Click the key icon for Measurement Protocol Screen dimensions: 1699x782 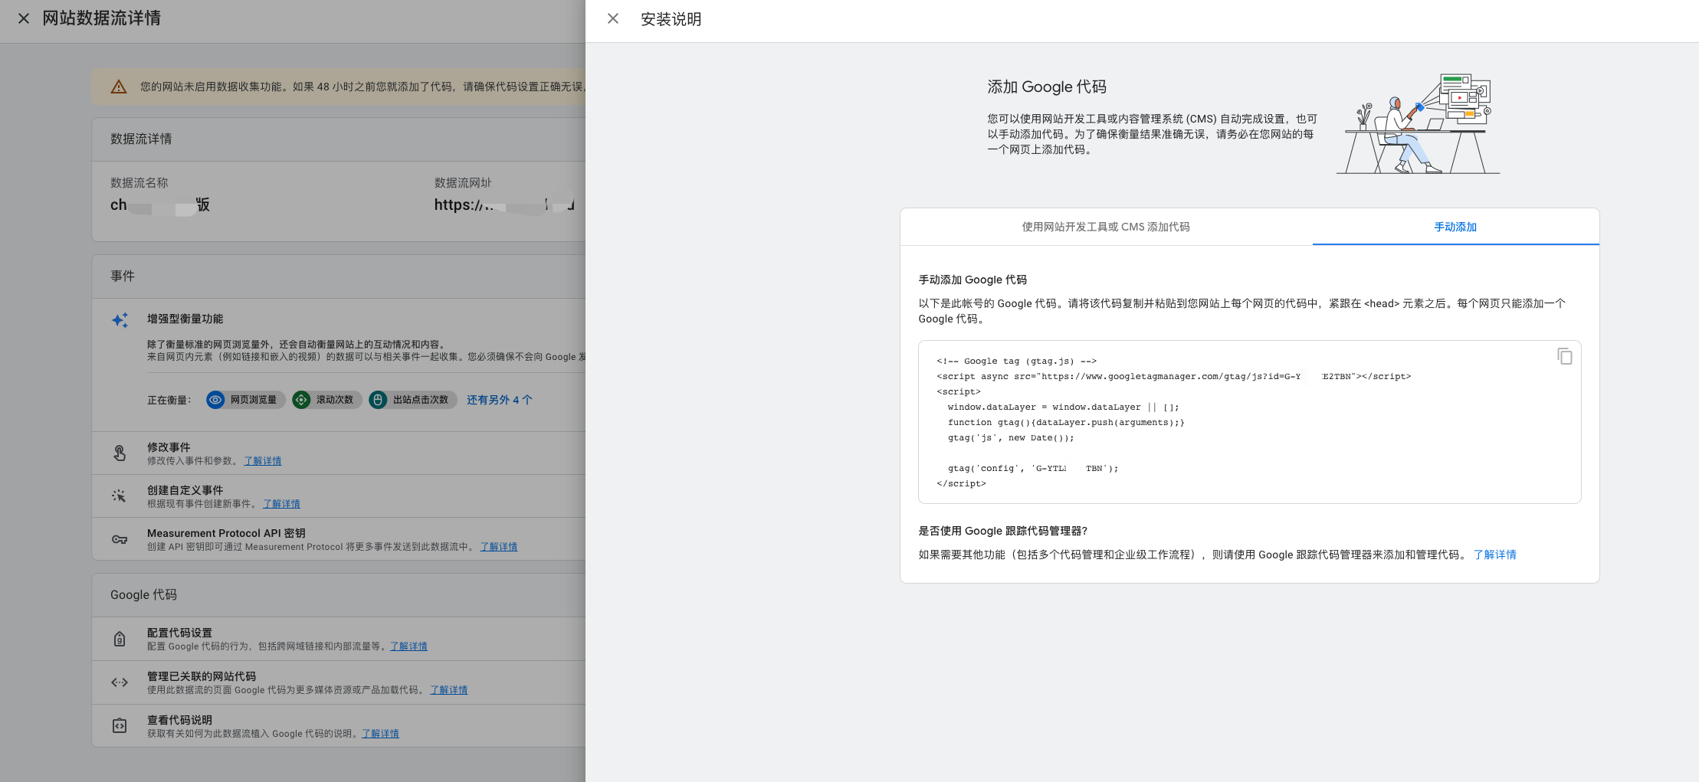point(120,539)
